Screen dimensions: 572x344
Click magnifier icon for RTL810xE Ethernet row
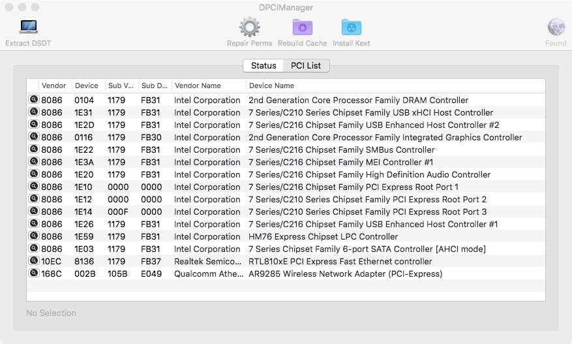(33, 260)
